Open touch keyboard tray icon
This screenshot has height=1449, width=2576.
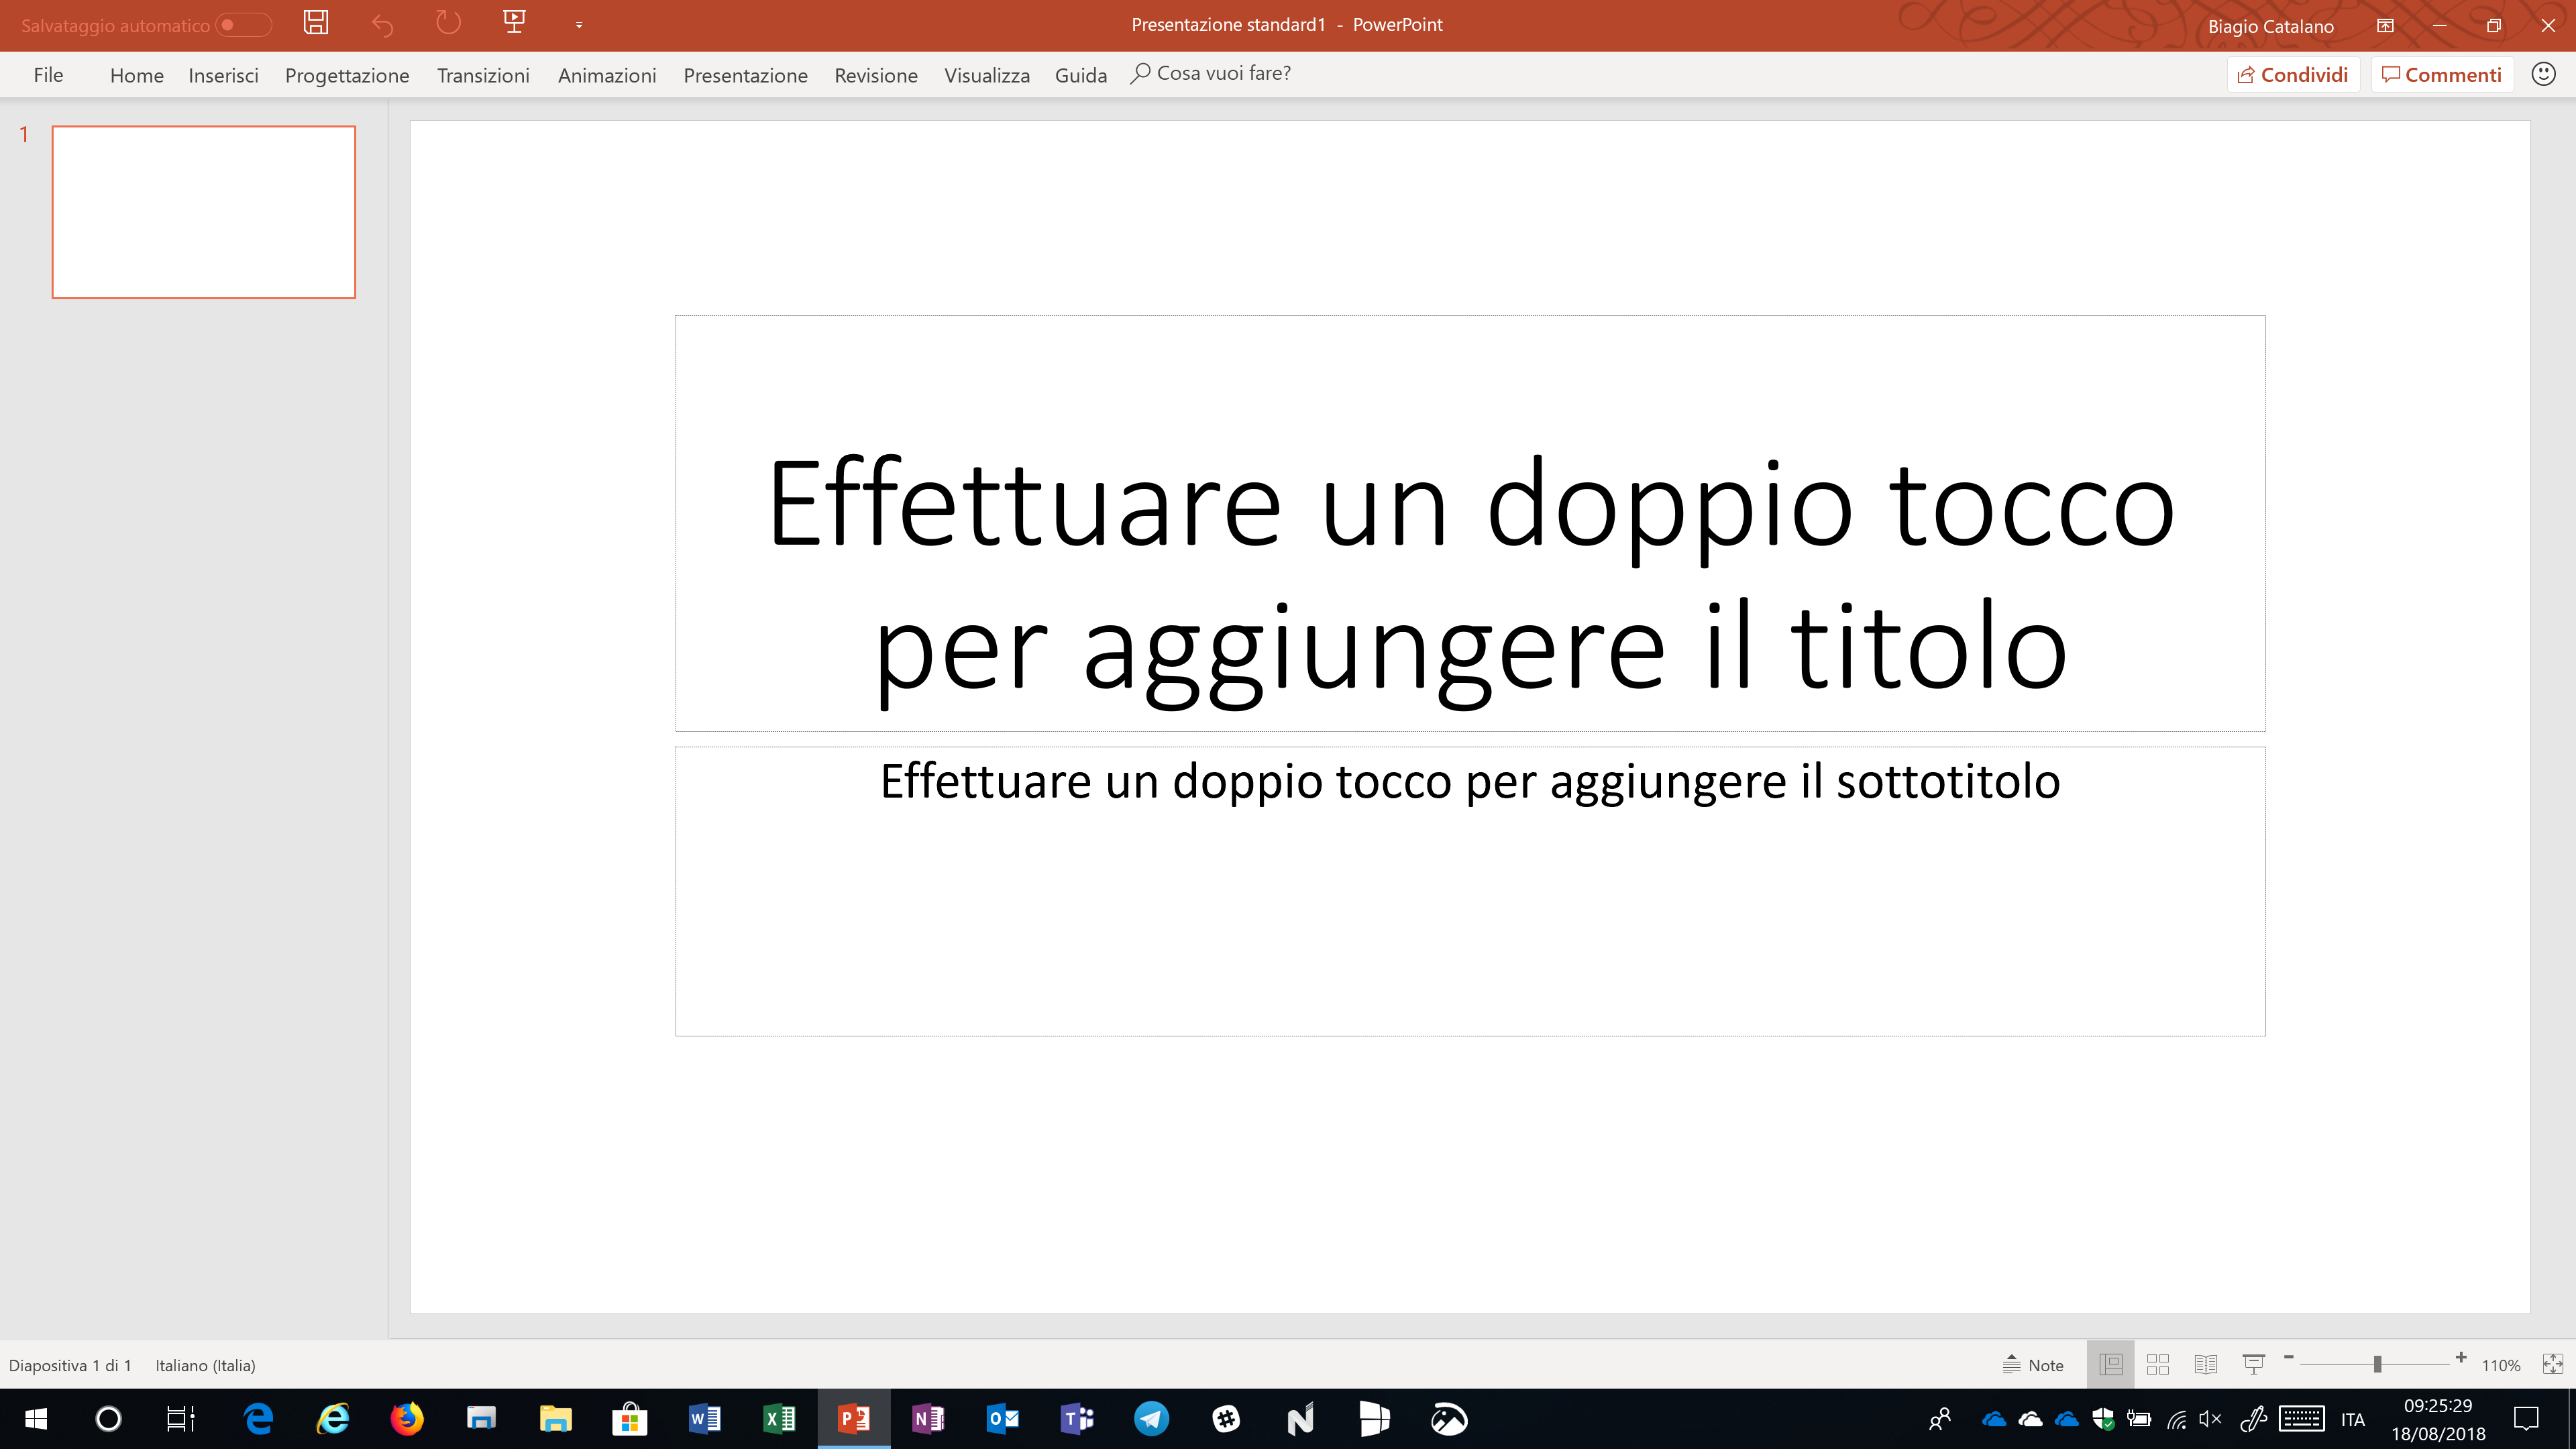click(x=2301, y=1419)
